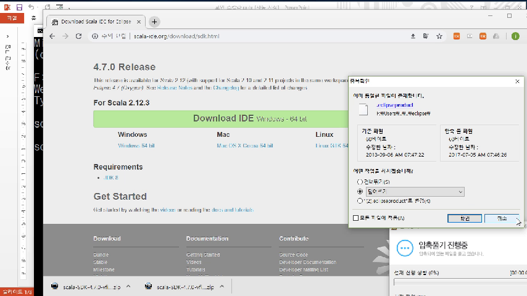Open second scala-SDK-4.7.0 zip download
The width and height of the screenshot is (527, 296).
185,287
